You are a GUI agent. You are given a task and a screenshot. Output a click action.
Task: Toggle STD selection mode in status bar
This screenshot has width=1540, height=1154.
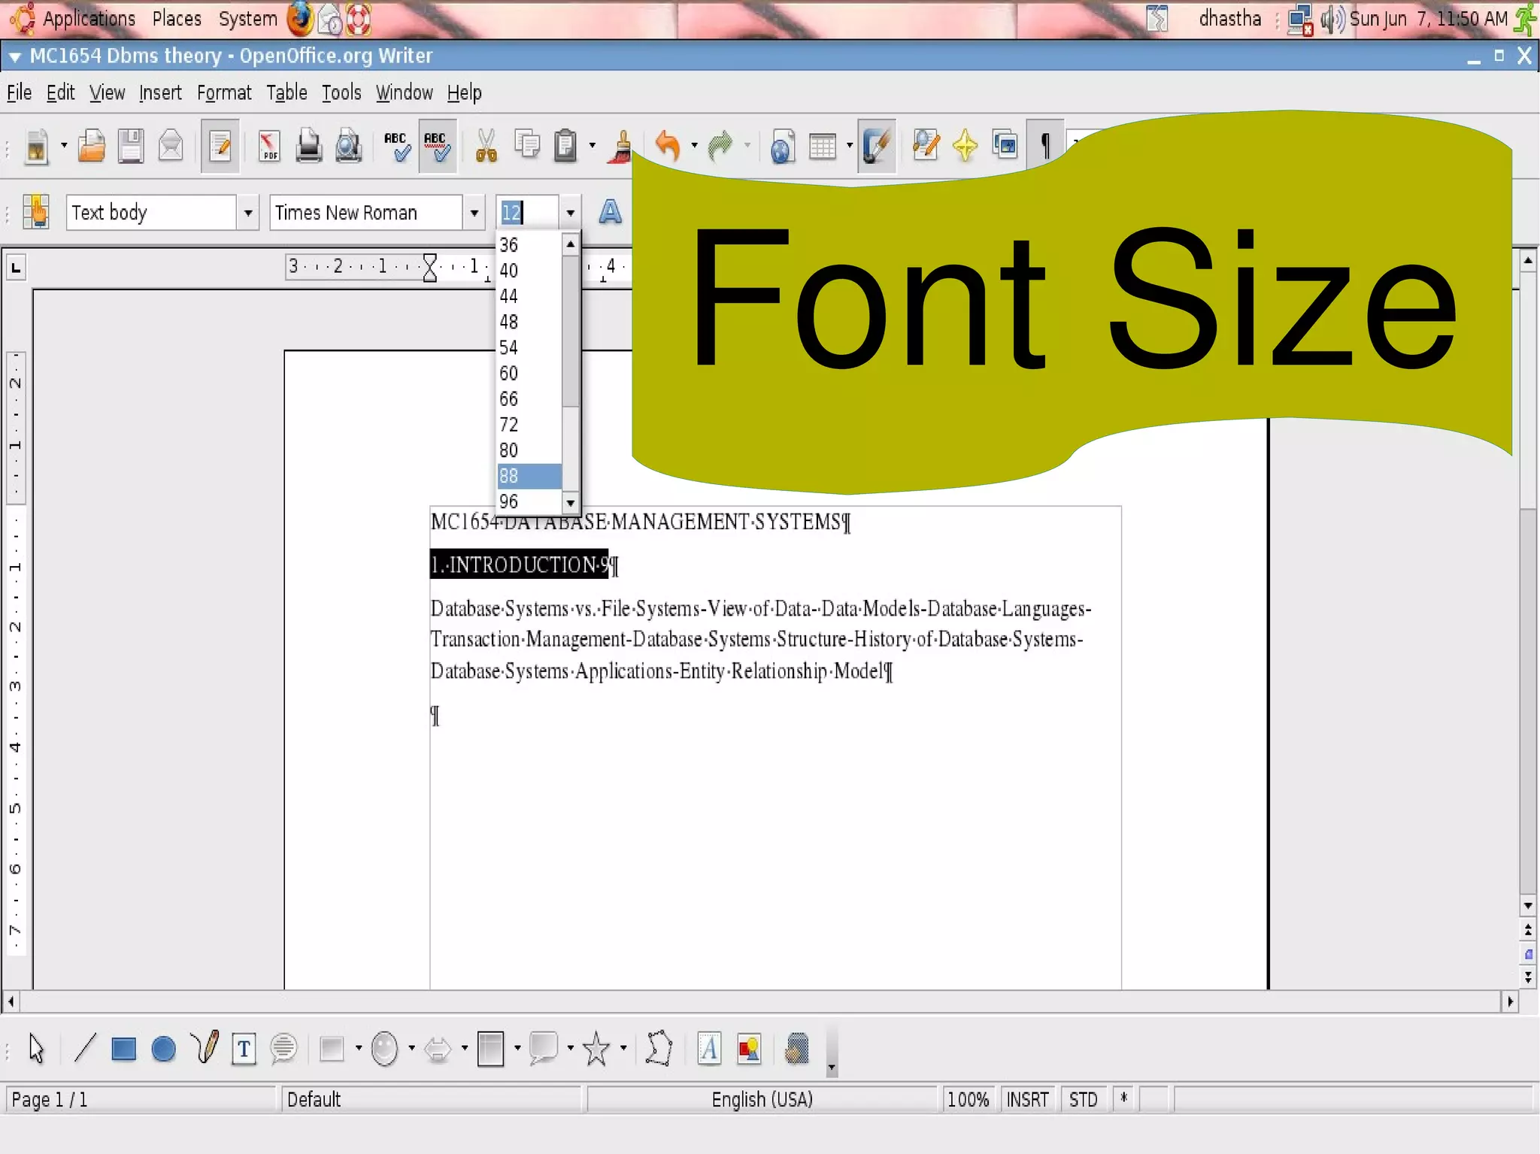[x=1084, y=1099]
